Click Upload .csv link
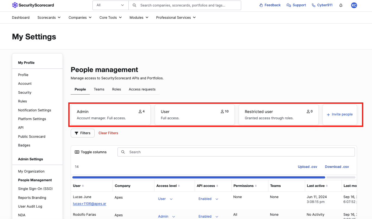Screen dimensions: 372x219 click(307, 167)
